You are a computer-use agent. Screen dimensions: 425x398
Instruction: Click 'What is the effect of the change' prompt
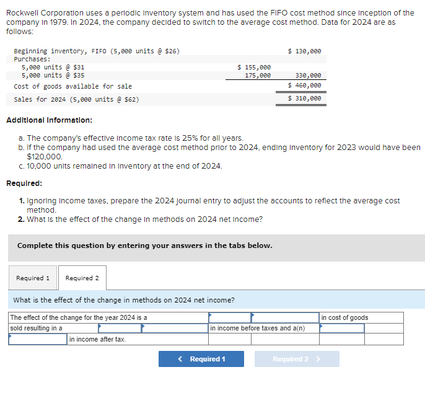tap(124, 300)
